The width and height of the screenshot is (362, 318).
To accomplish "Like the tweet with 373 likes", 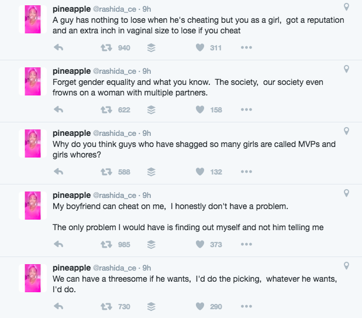I will pyautogui.click(x=200, y=244).
